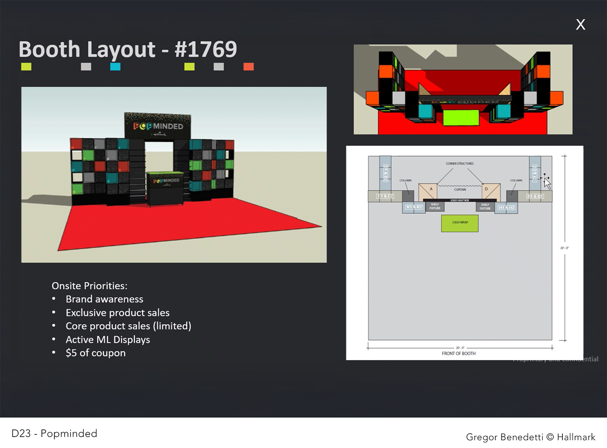Click the "B1 & B2" floor plan label
607x448 pixels.
point(535,196)
